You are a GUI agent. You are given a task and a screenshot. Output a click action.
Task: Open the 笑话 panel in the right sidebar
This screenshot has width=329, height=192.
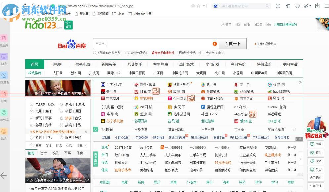pos(315,169)
